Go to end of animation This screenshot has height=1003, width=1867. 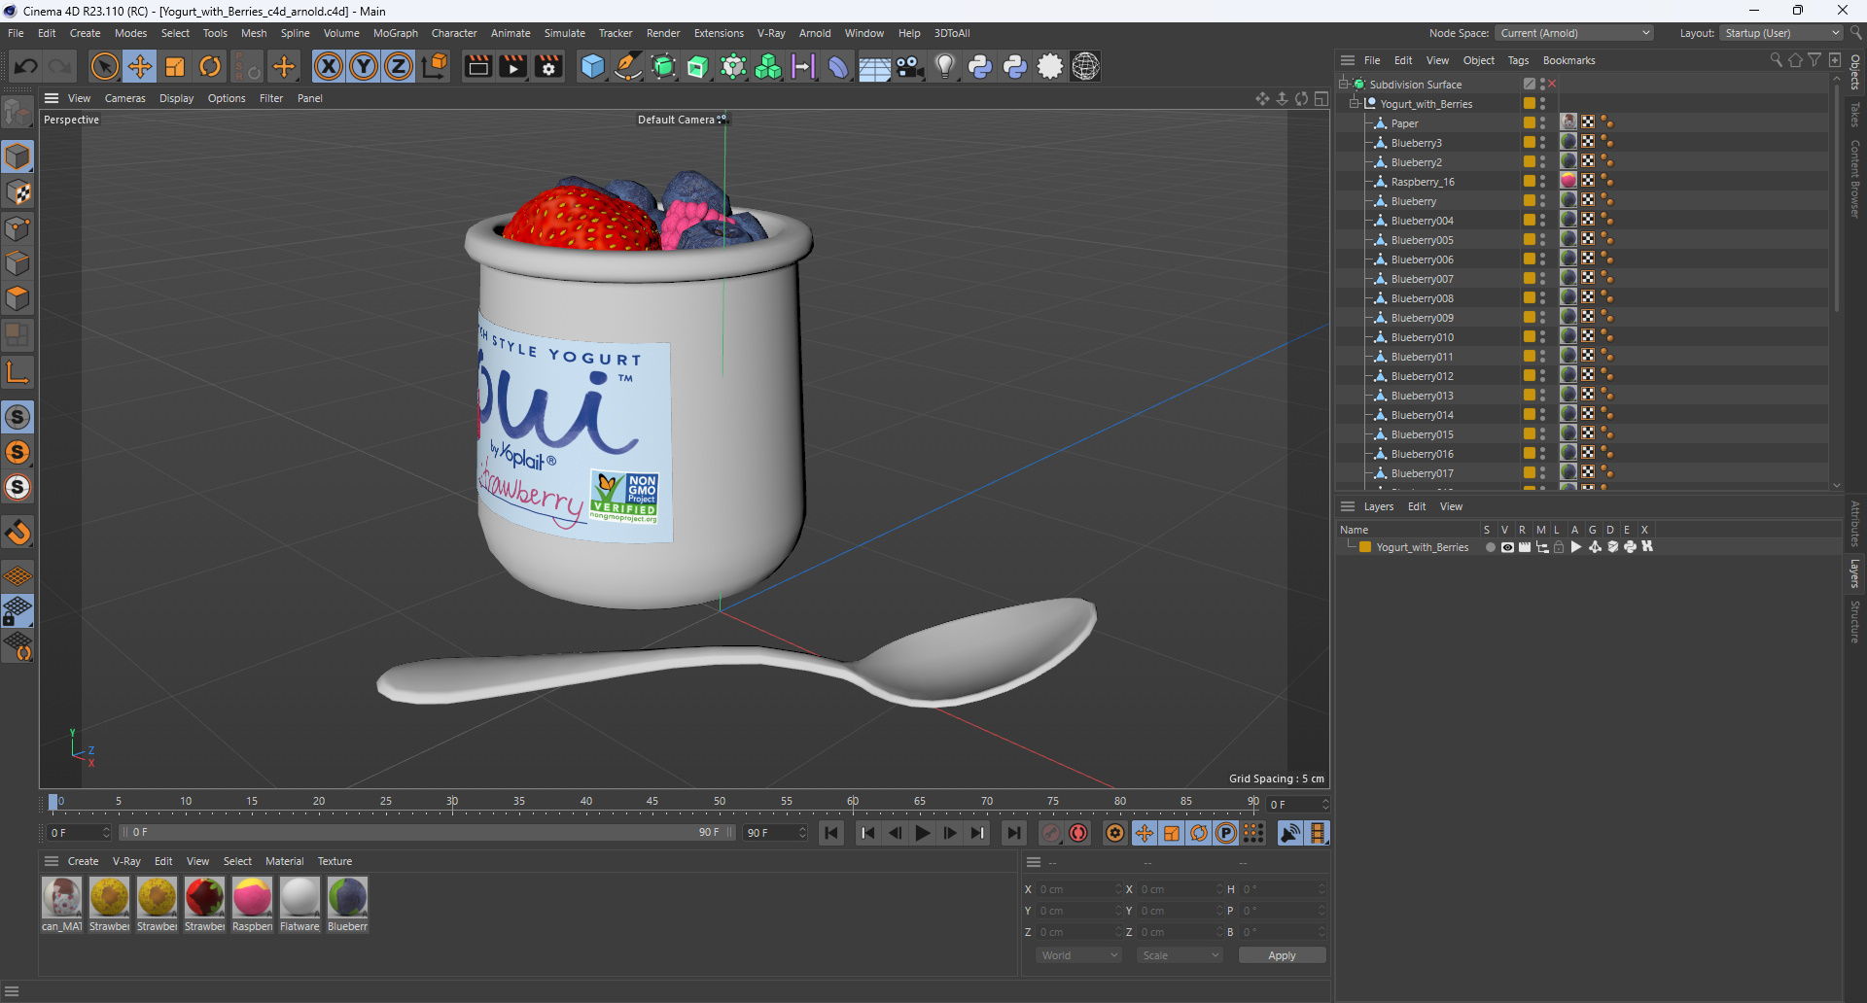click(x=1014, y=833)
